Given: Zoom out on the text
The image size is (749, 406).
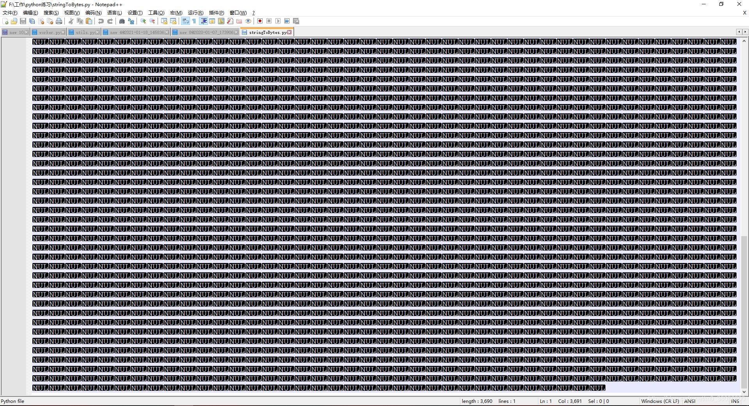Looking at the screenshot, I should (x=152, y=21).
